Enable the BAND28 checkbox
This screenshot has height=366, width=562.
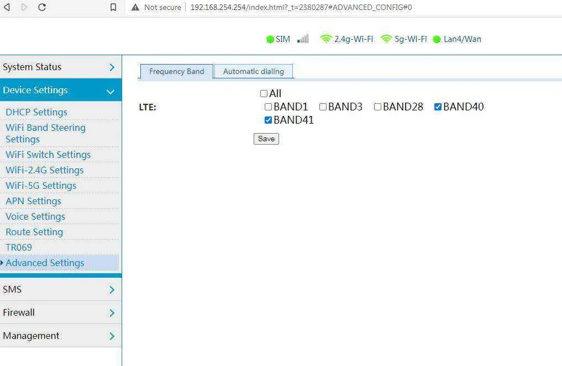pos(377,107)
